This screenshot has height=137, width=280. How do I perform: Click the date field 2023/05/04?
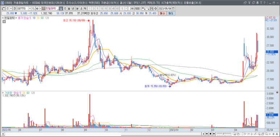(x=165, y=9)
